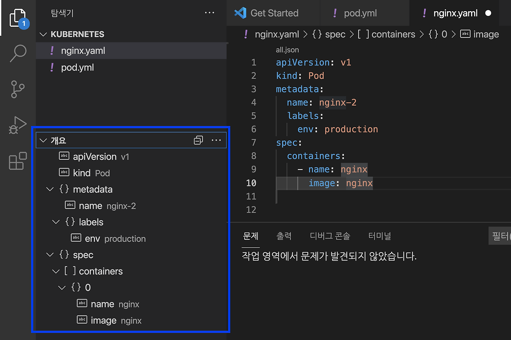
Task: Switch to the Get Started tab
Action: [x=273, y=13]
